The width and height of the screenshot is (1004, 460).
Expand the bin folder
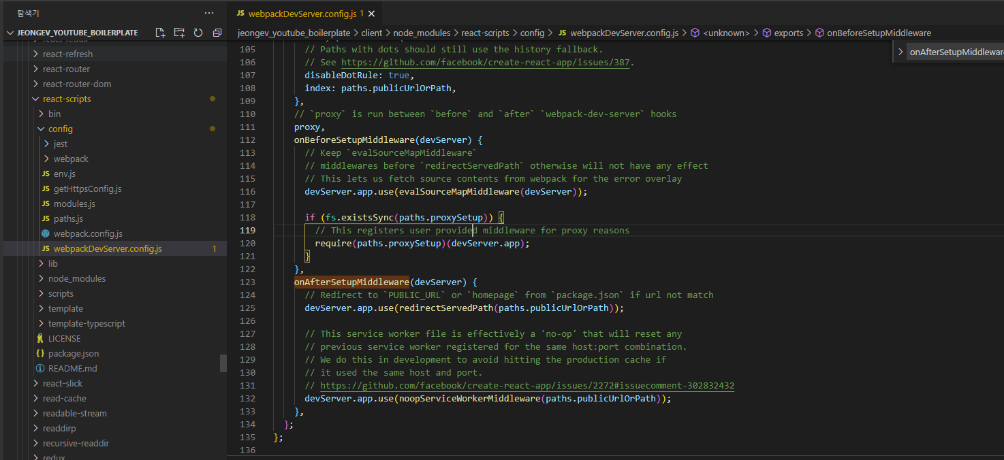[114, 114]
